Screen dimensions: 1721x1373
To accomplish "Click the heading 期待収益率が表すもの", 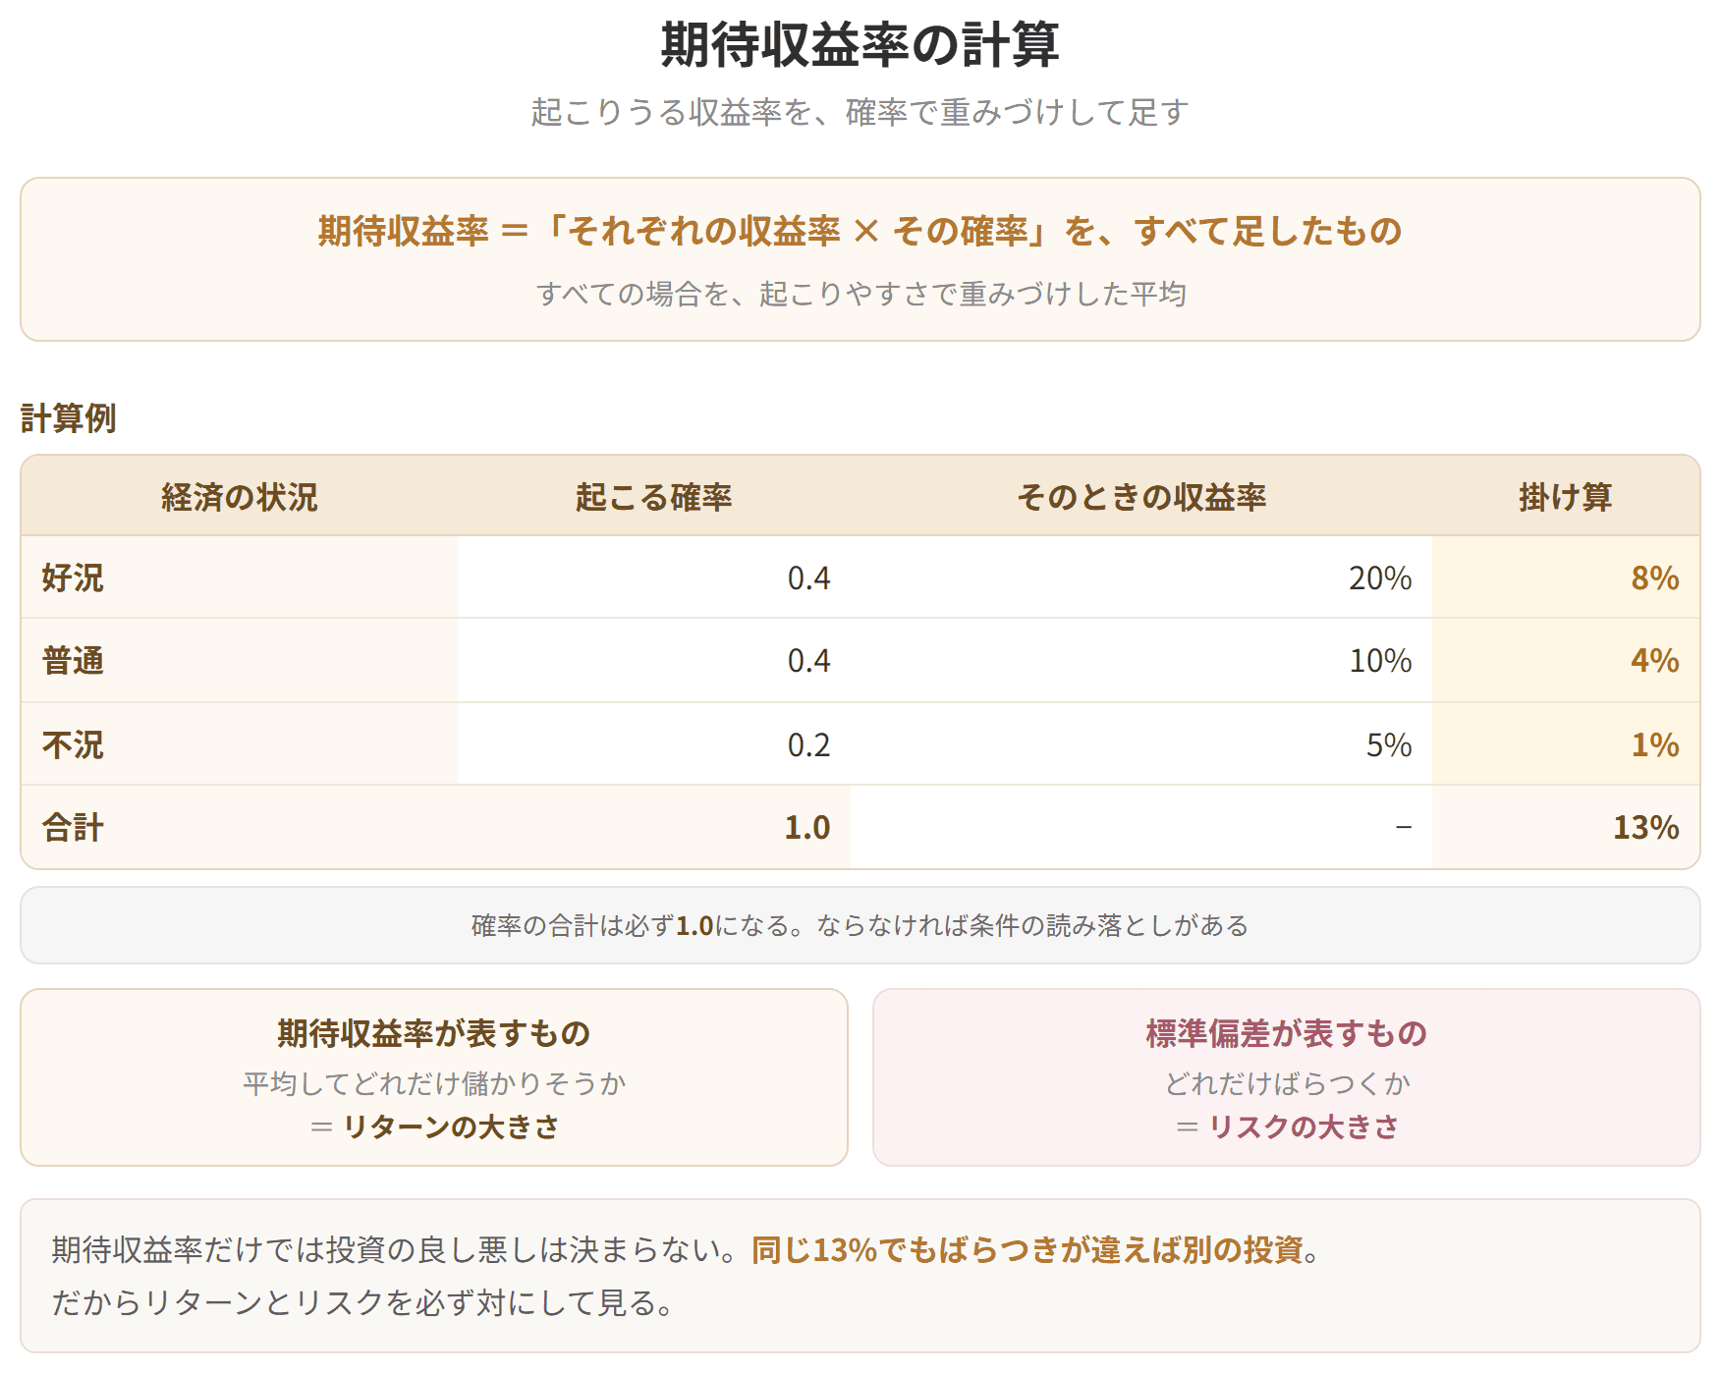I will click(433, 1033).
